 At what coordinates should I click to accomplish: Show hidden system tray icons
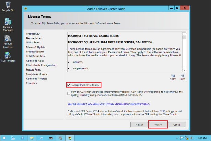[x=177, y=138]
